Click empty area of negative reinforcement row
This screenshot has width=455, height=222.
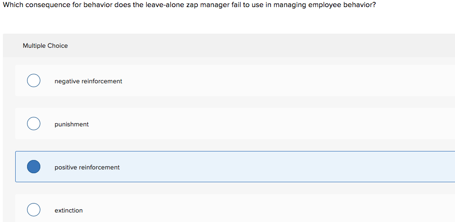[x=285, y=81]
